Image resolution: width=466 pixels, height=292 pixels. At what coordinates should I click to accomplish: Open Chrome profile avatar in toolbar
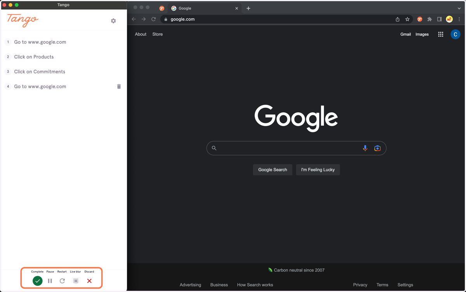coord(449,19)
